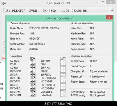Select serial number 508754107384
Viewport: 117px width, 106px height.
(x=37, y=44)
